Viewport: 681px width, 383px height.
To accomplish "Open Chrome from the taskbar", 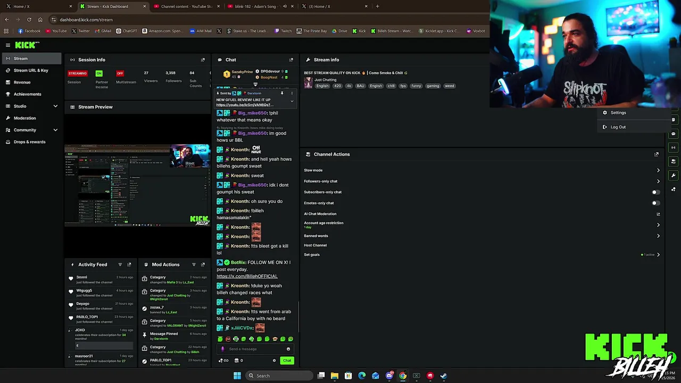I will tap(403, 376).
